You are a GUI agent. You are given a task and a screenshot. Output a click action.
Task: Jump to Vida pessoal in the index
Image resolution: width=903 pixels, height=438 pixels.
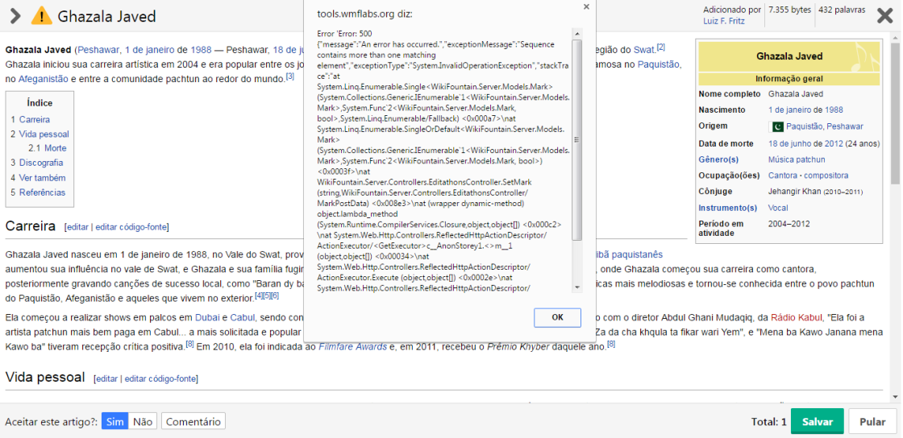pos(44,134)
